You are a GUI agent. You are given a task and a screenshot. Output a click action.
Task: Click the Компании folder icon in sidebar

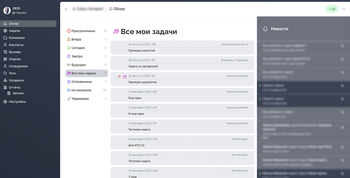tap(5, 38)
